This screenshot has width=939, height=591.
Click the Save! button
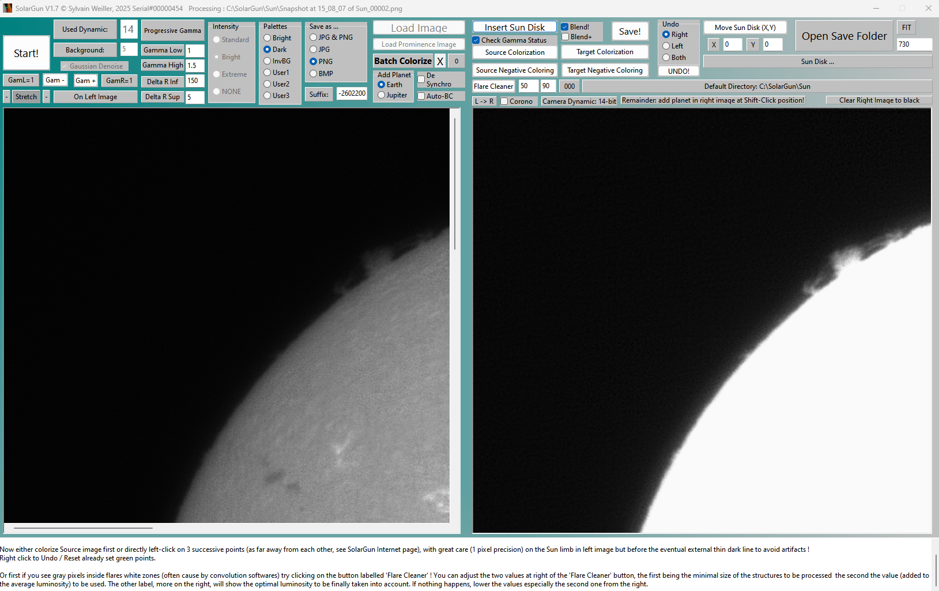pyautogui.click(x=630, y=32)
